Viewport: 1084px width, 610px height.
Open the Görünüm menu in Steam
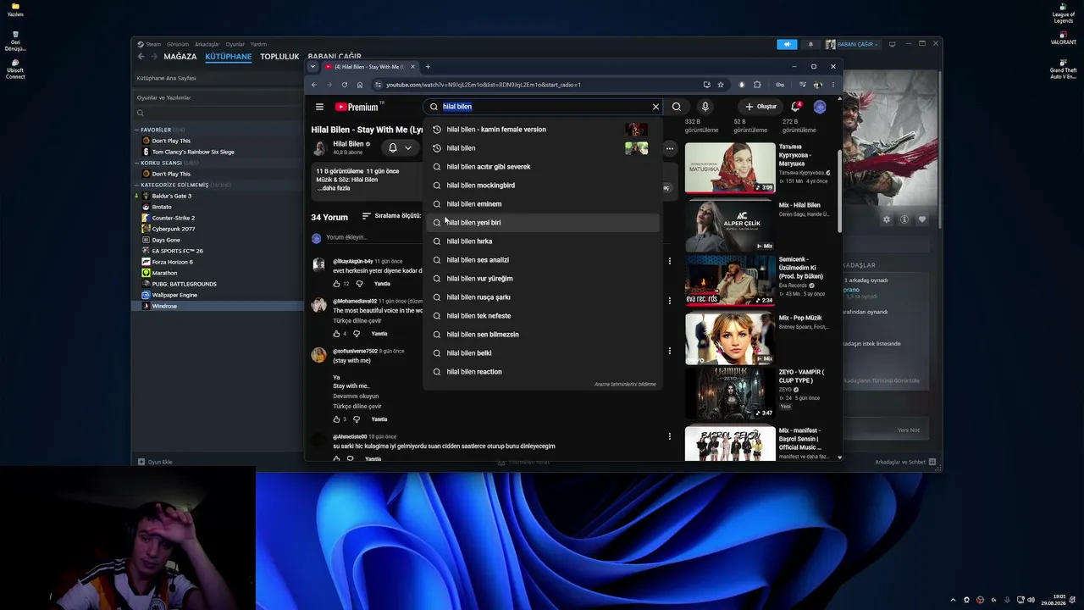[x=178, y=44]
